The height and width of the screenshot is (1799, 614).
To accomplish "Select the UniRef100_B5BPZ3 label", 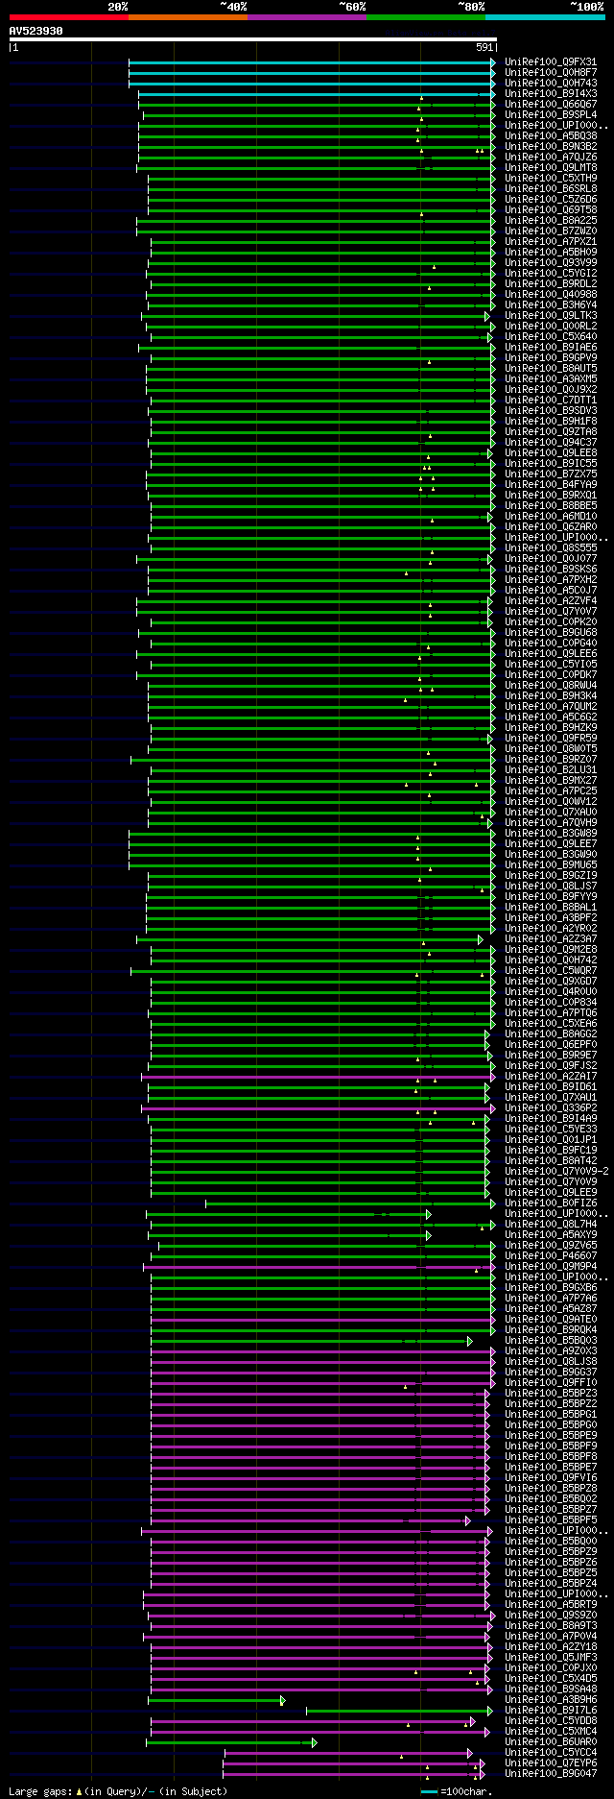I will [x=551, y=1393].
